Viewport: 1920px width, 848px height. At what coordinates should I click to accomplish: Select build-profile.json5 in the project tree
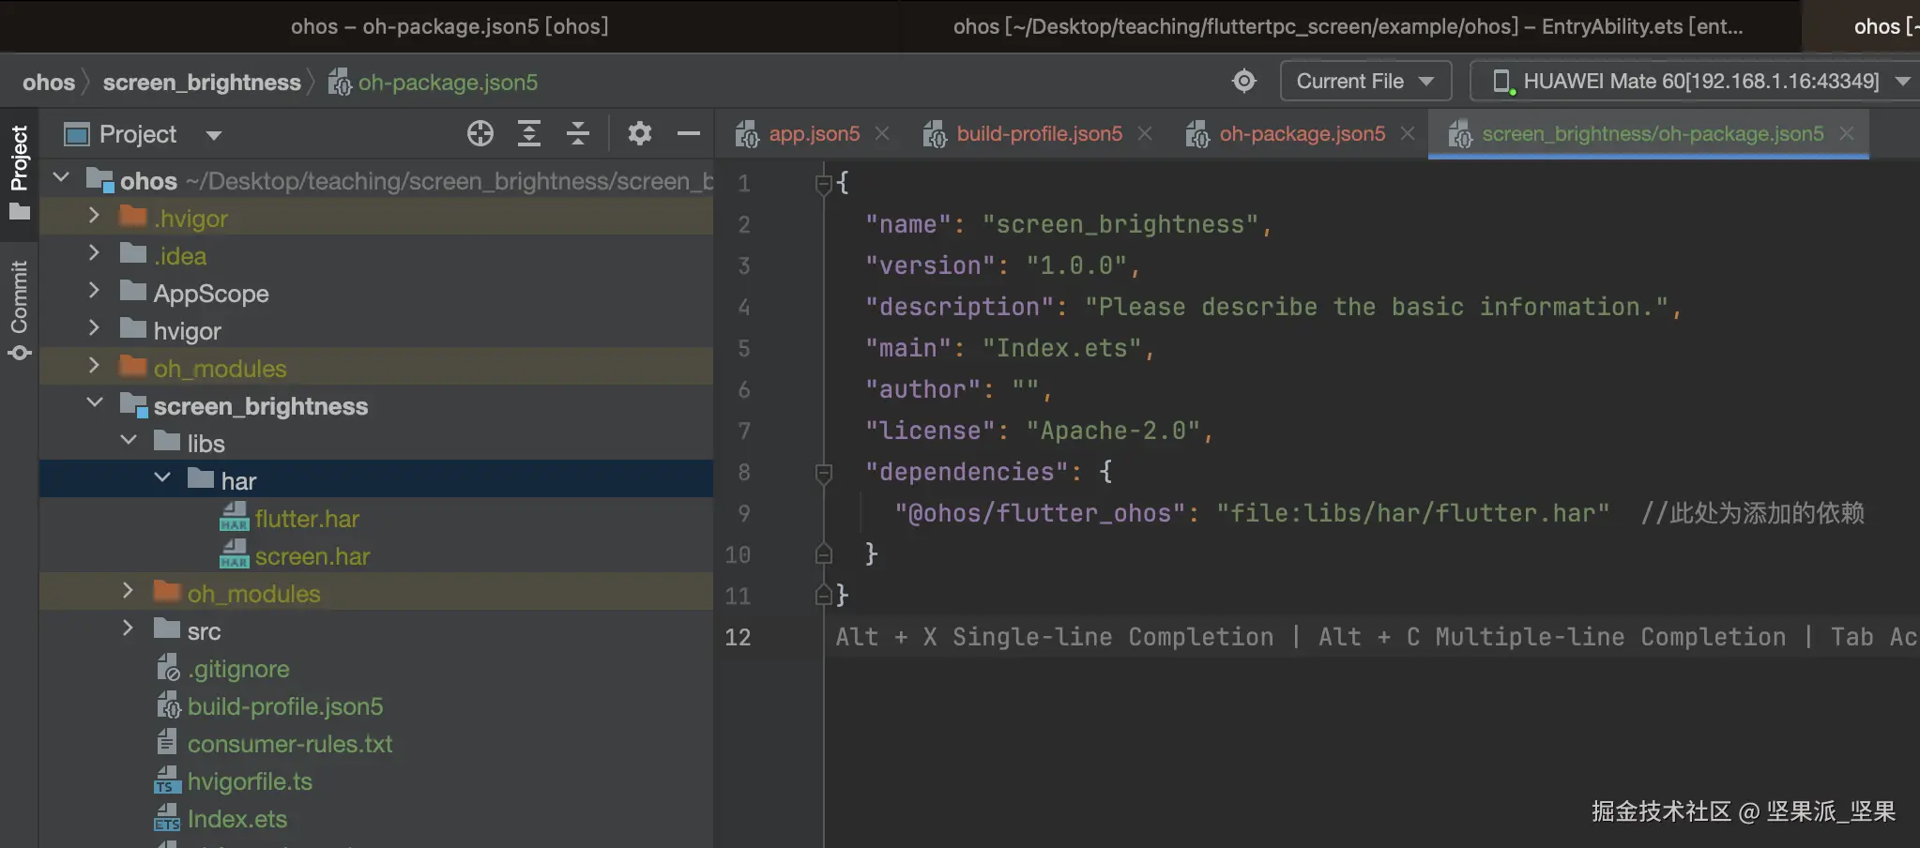pyautogui.click(x=285, y=706)
